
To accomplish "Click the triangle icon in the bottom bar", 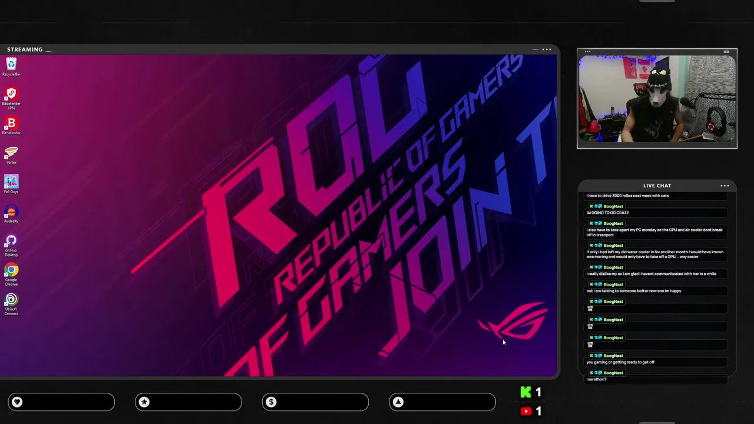I will [x=398, y=402].
